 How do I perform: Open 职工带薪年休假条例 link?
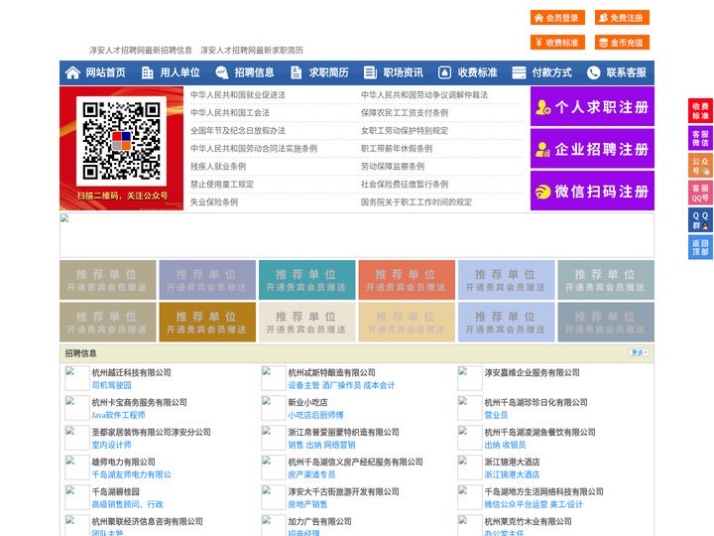pyautogui.click(x=397, y=149)
